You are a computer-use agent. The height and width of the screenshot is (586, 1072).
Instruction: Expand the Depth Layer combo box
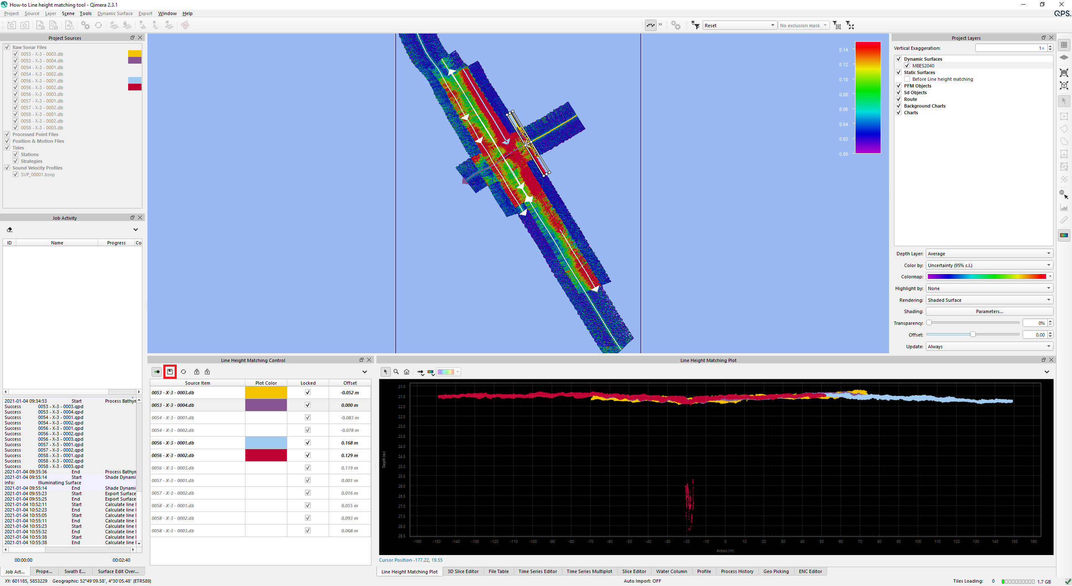pos(989,254)
